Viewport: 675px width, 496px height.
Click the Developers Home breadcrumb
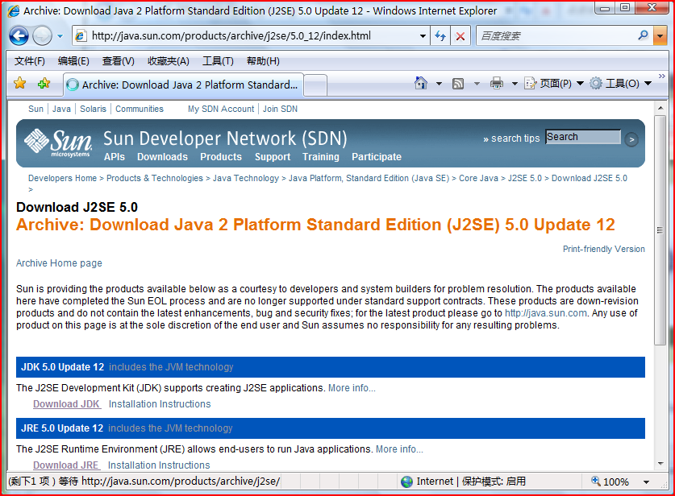point(62,178)
